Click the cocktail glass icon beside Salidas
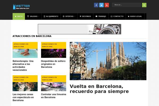Screen dimensions: 159x106 28,16
